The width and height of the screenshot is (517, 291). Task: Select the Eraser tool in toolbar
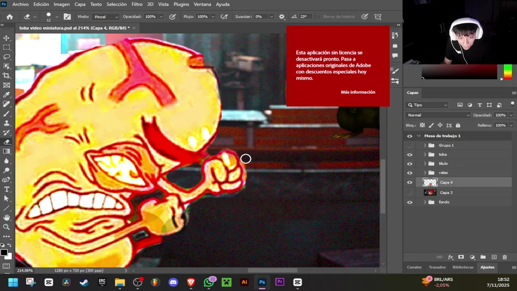coord(6,142)
